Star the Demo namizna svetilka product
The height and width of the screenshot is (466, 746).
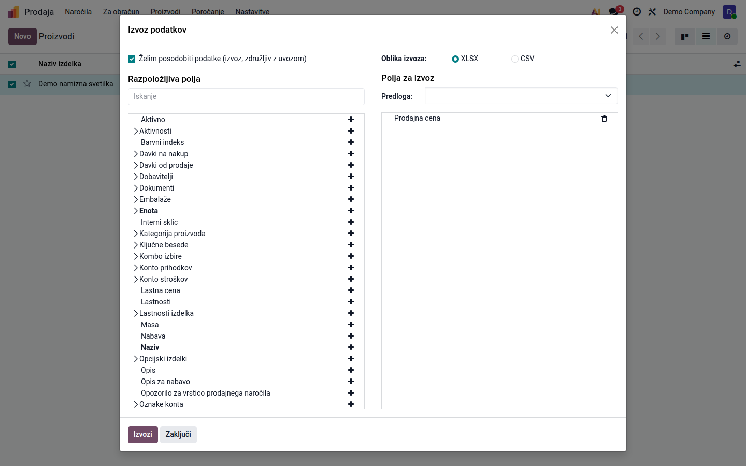27,83
